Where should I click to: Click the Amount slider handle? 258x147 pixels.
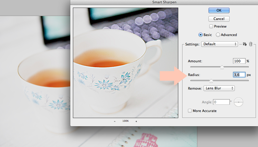coord(222,67)
